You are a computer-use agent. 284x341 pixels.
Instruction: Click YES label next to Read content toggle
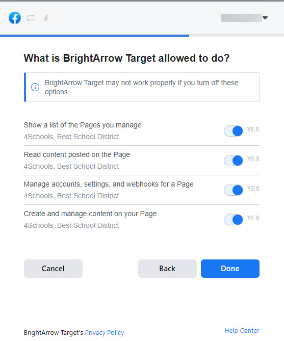(253, 159)
